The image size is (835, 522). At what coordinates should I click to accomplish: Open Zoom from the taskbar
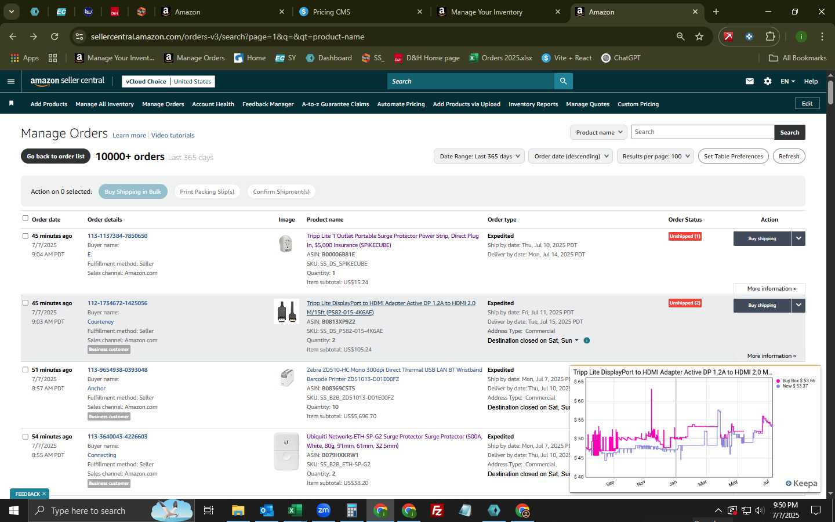323,510
